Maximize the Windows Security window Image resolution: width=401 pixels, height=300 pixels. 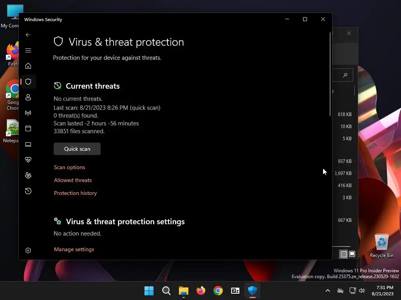305,19
